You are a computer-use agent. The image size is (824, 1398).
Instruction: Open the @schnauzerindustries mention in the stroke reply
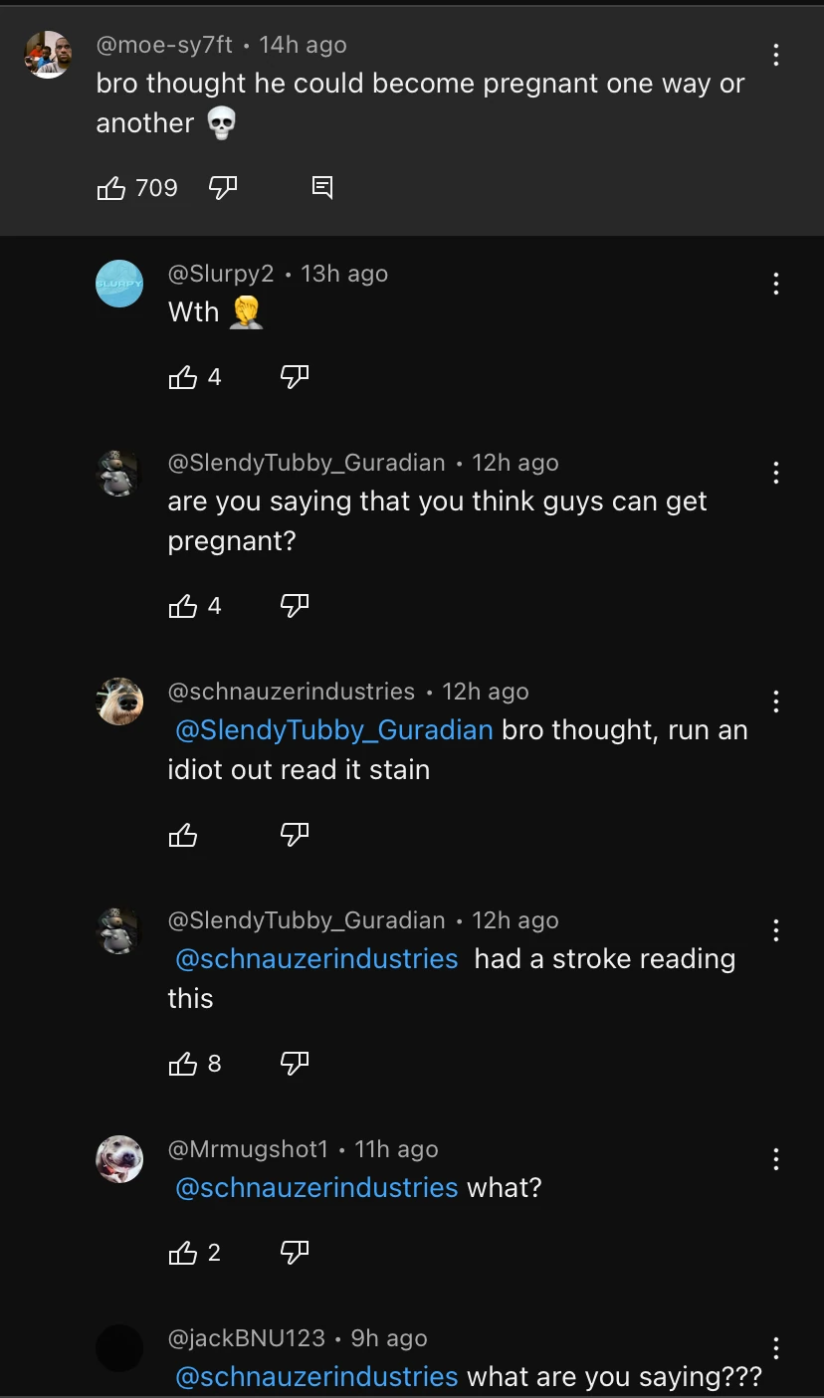click(x=315, y=958)
